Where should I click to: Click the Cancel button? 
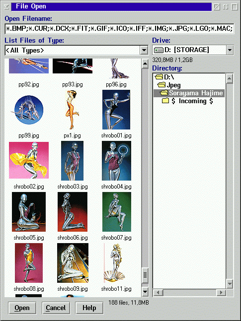56,308
